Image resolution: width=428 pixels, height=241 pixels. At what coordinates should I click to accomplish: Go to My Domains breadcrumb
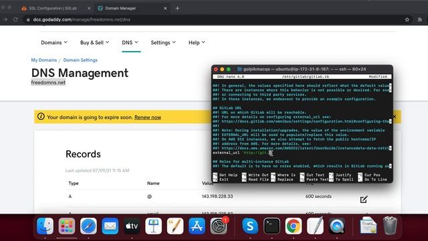pyautogui.click(x=44, y=60)
